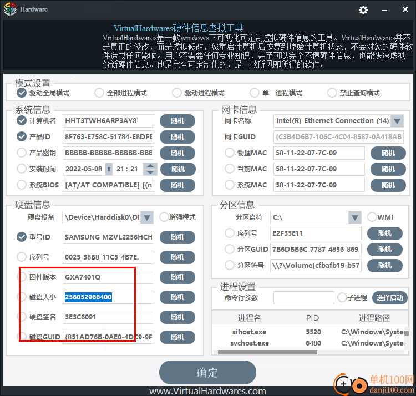
Task: Decrease install time with down arrow
Action: [x=150, y=172]
